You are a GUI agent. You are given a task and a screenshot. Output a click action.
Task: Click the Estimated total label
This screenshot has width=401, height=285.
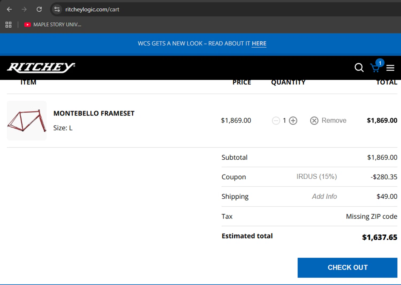pos(247,236)
